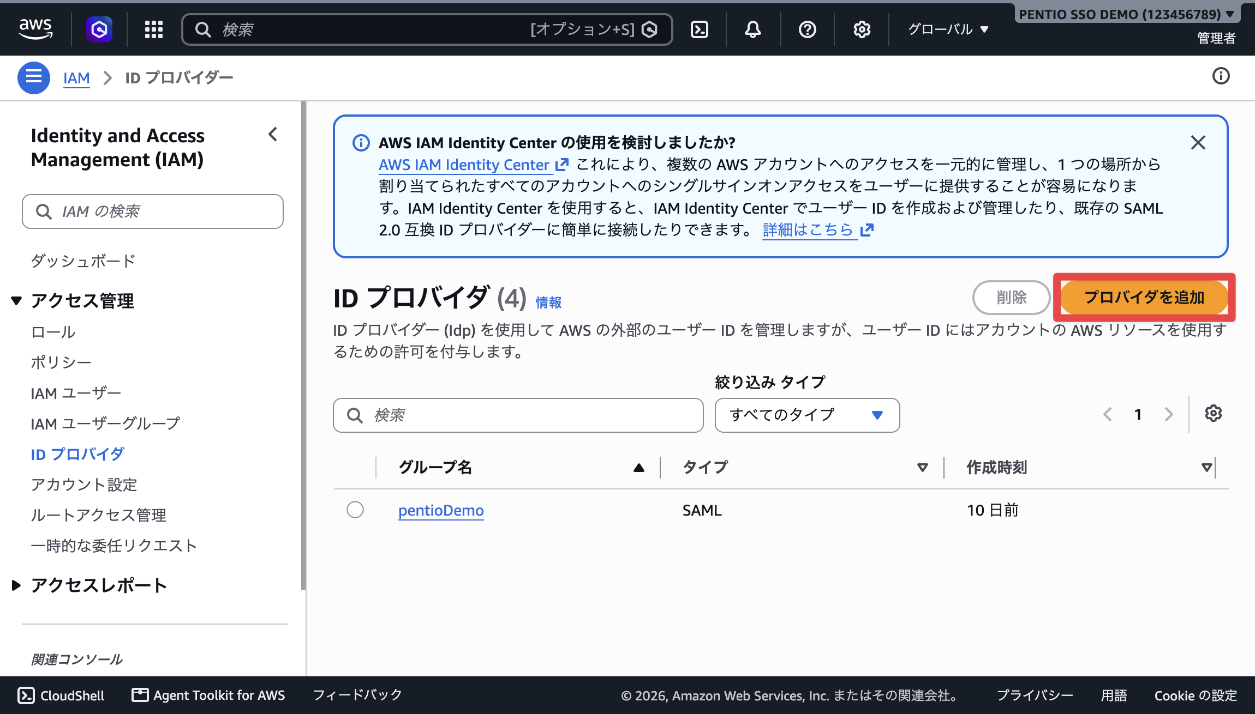
Task: Toggle the blue hamburger navigation menu
Action: (x=34, y=77)
